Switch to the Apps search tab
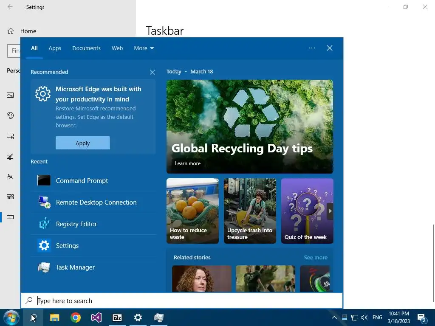This screenshot has width=435, height=326. [55, 48]
